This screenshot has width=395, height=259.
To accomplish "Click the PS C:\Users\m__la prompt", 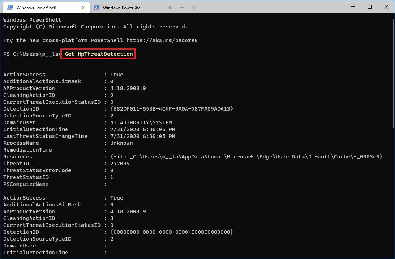I will pyautogui.click(x=32, y=54).
